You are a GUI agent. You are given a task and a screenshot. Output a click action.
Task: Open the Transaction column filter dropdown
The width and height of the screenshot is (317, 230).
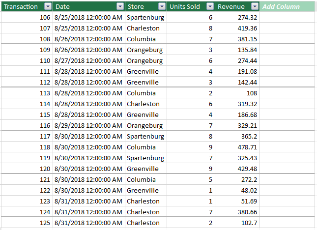tap(48, 7)
